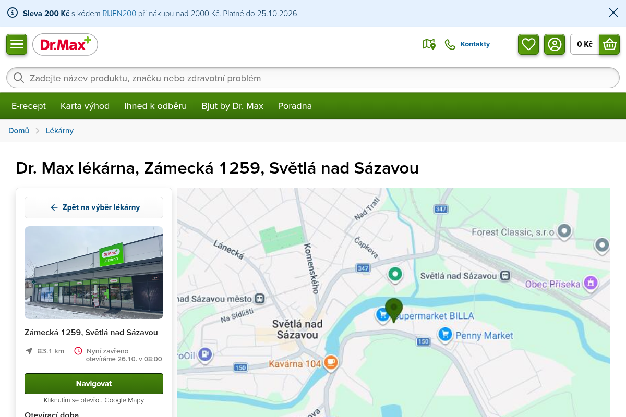Open Ihned k odběru menu item

click(x=155, y=106)
